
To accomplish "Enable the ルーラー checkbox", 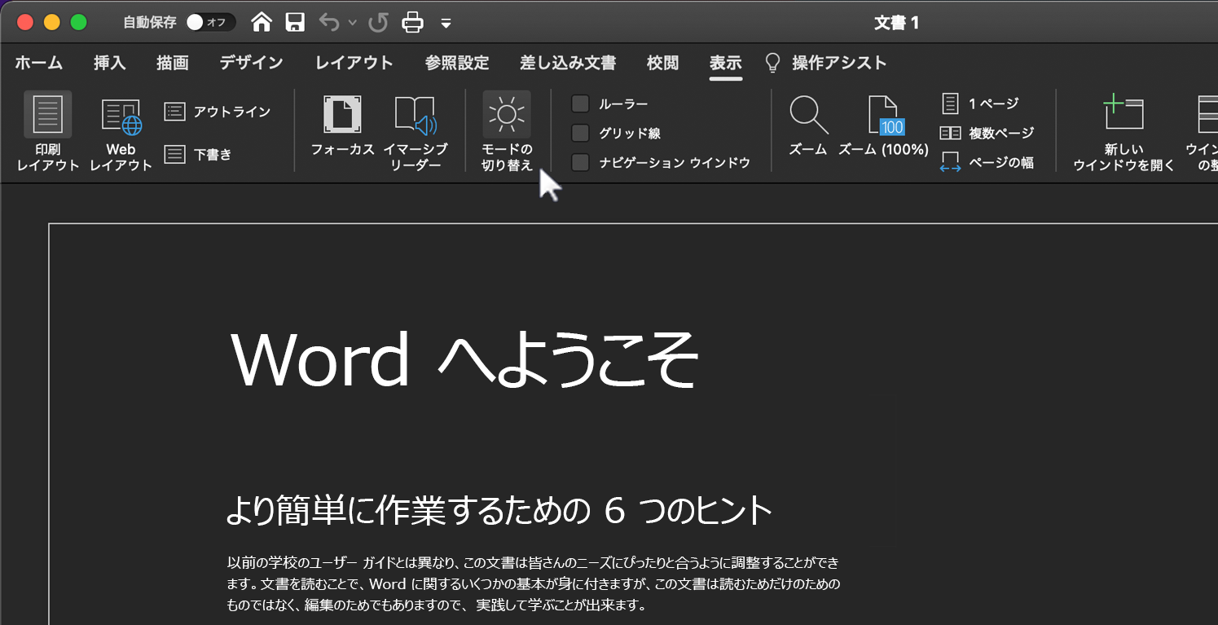I will [x=580, y=103].
